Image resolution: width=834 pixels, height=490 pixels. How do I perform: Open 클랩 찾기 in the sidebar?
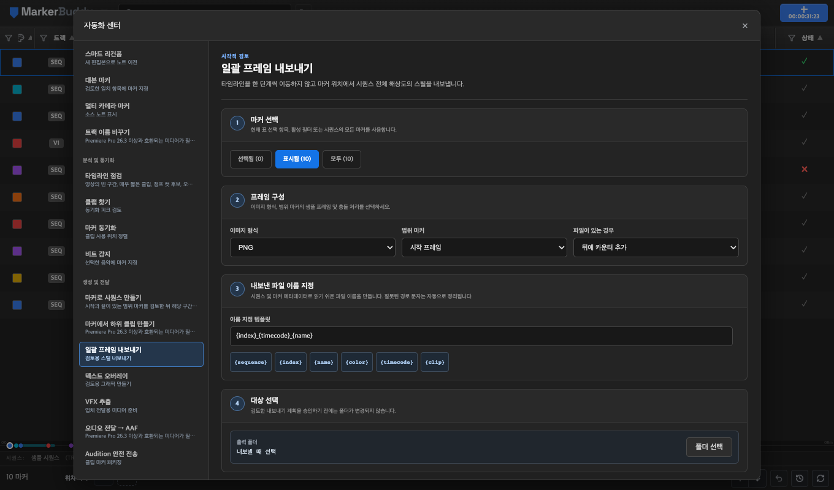141,205
